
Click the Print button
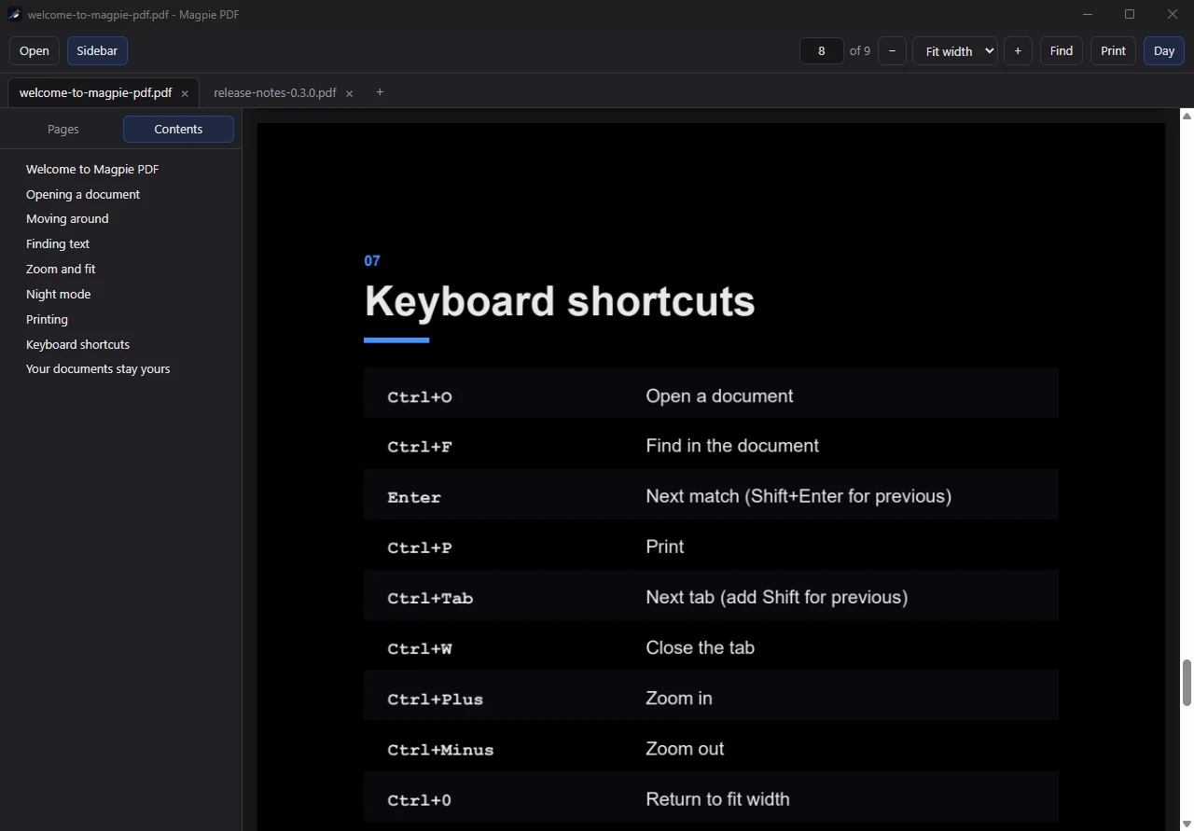click(1114, 51)
